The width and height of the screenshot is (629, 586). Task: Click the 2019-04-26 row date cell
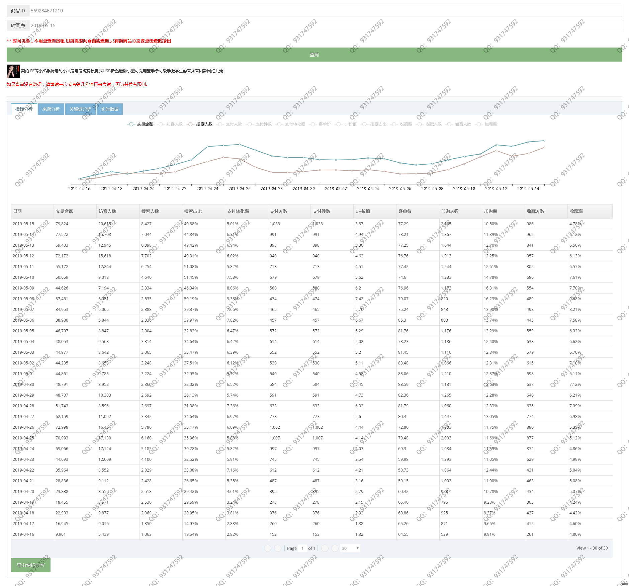tap(32, 427)
